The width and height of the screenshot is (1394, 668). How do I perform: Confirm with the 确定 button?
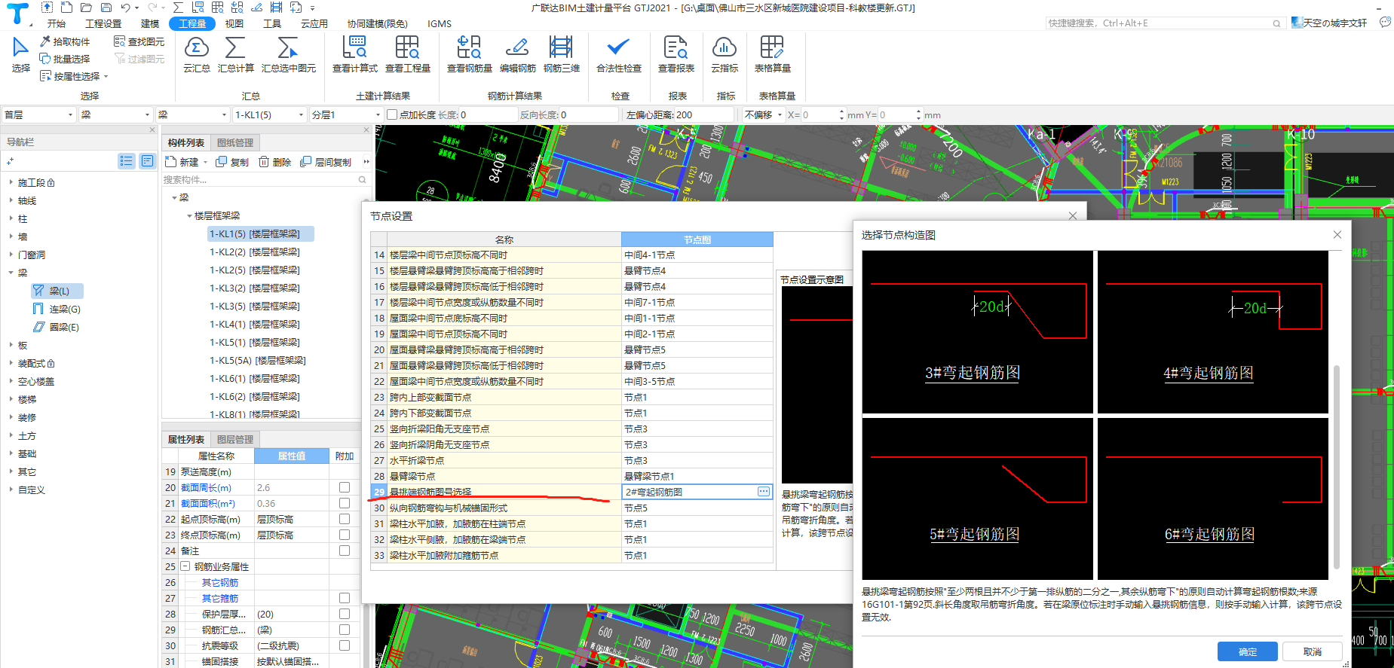1248,651
